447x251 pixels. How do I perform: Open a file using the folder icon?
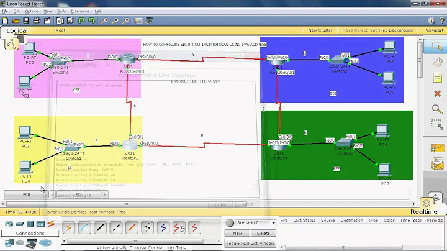tap(16, 21)
